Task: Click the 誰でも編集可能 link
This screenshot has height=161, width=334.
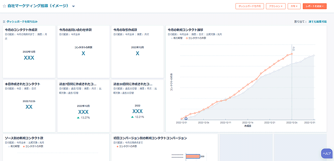Action: 317,22
